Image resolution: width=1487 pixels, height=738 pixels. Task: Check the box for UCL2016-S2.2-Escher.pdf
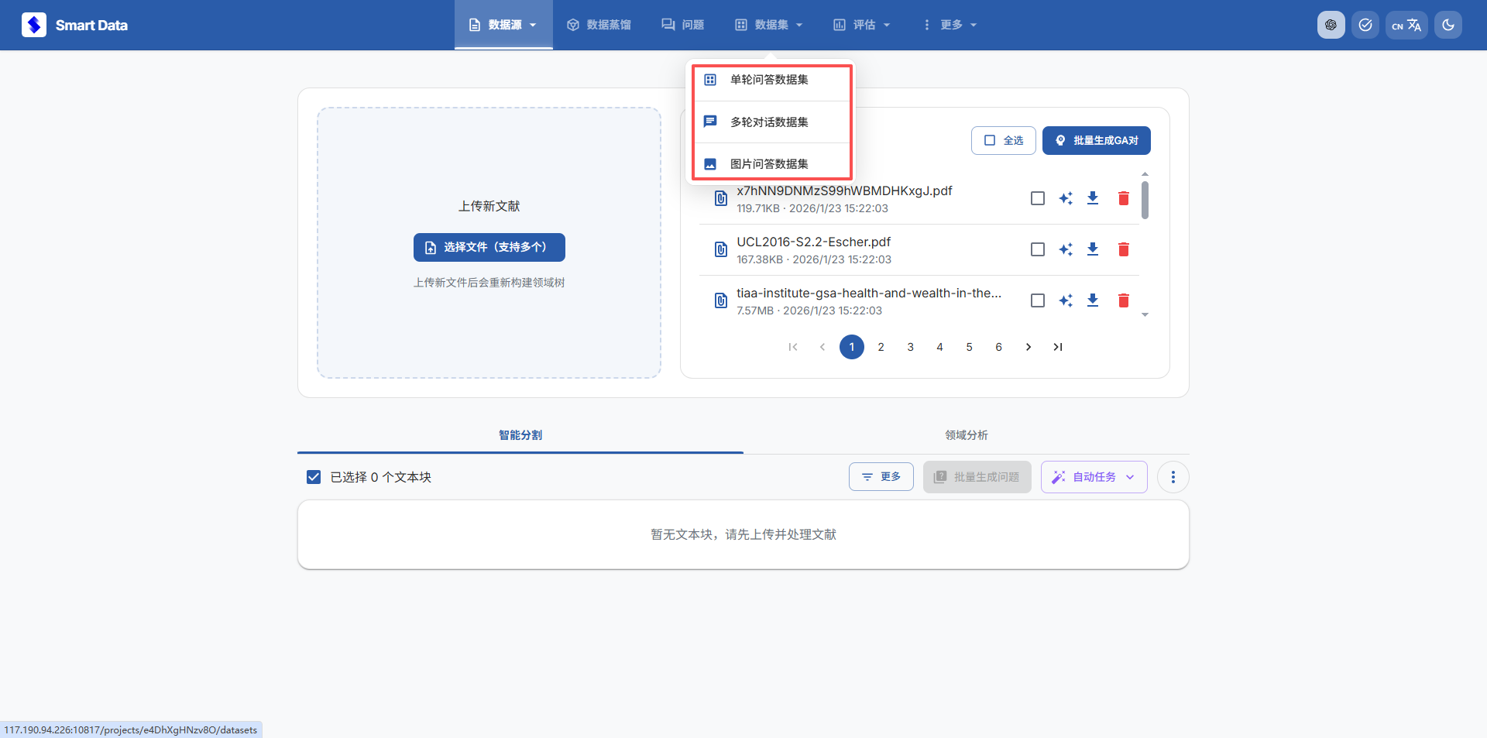1038,249
